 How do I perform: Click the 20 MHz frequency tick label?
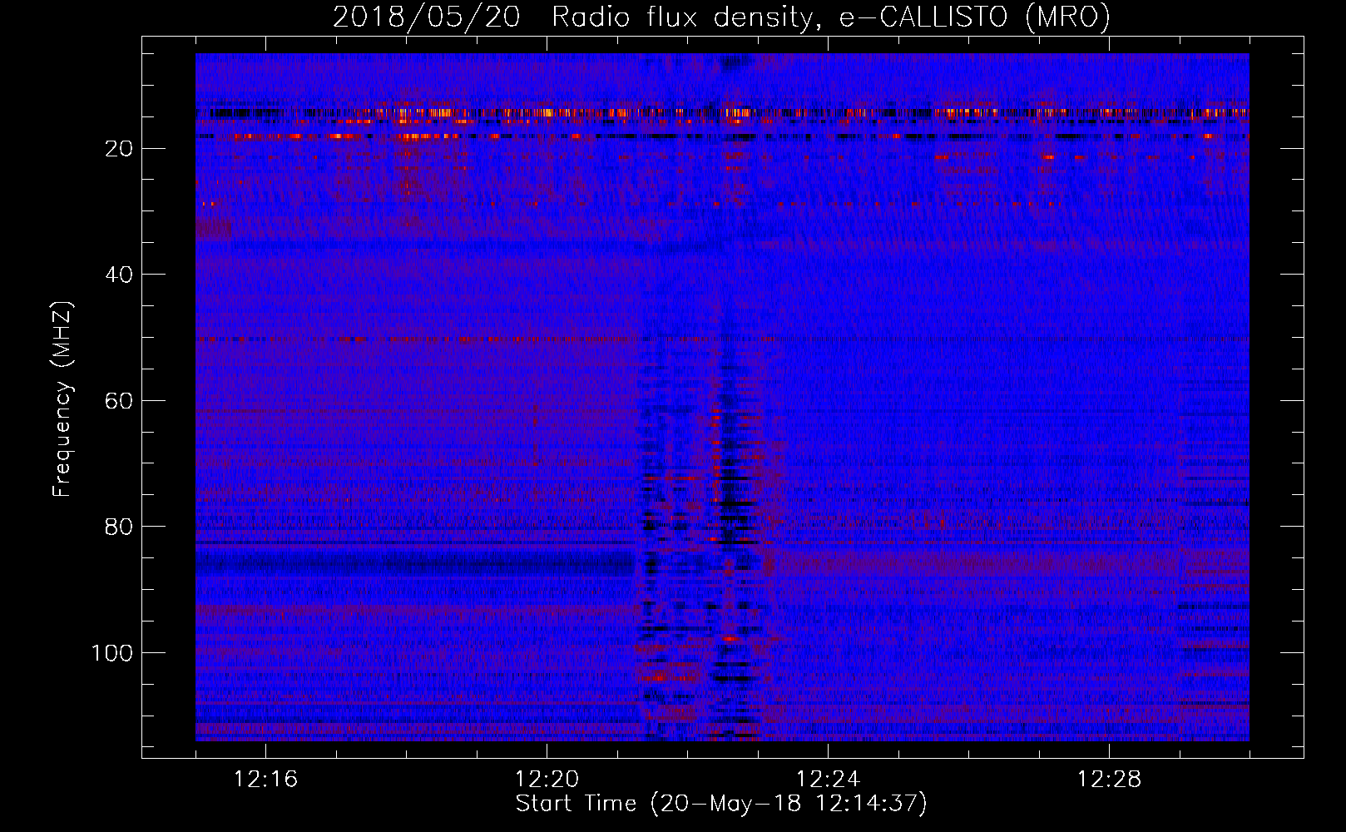tap(119, 149)
